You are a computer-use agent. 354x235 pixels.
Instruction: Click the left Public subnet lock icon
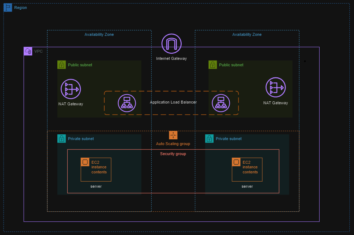tap(61, 65)
